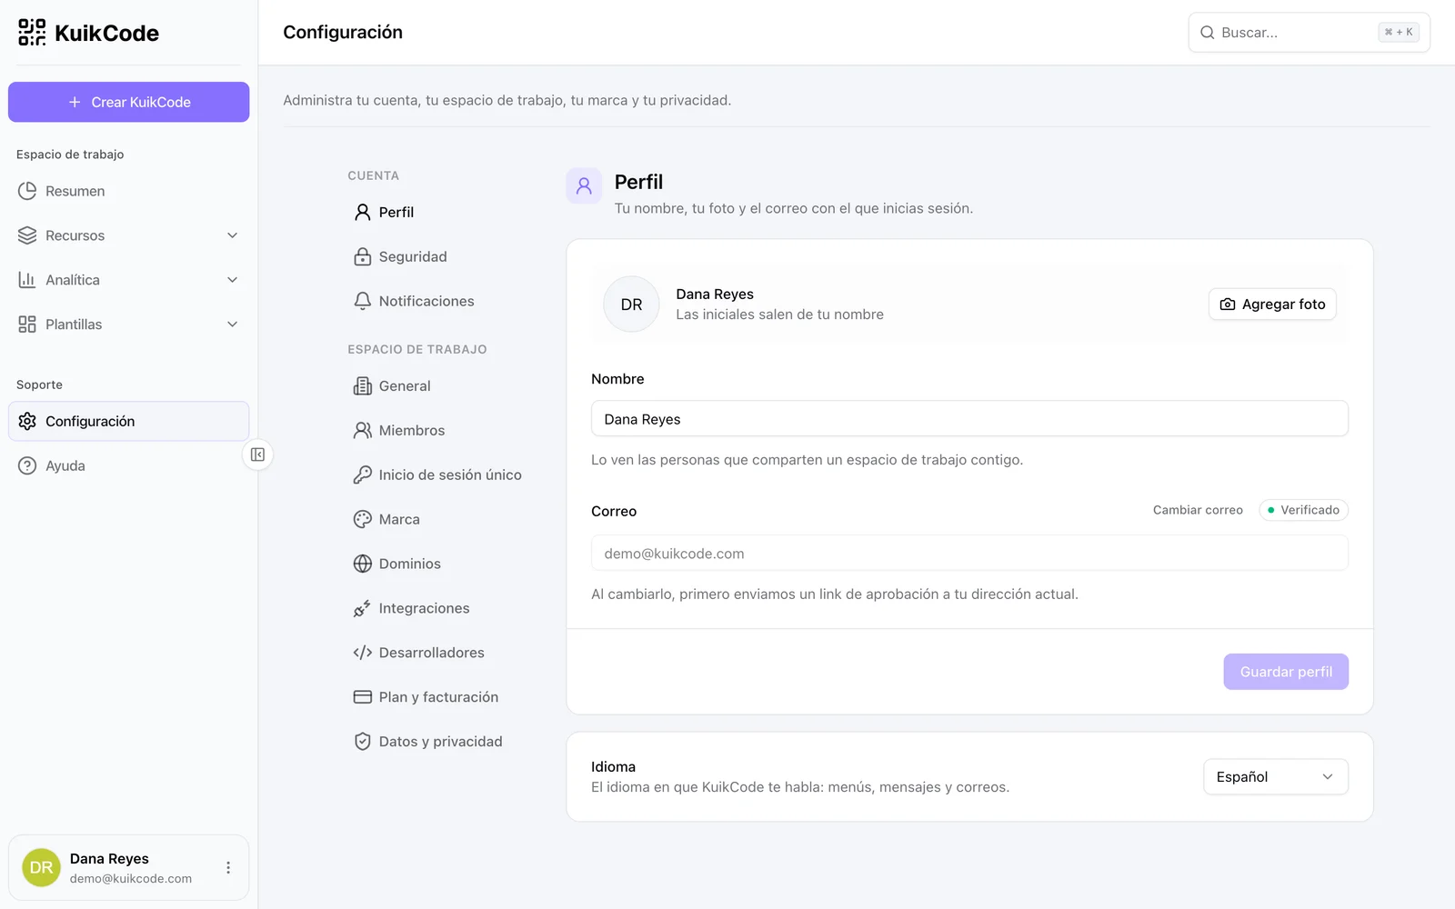Expand the Recursos chevron
The image size is (1455, 909).
pyautogui.click(x=232, y=235)
